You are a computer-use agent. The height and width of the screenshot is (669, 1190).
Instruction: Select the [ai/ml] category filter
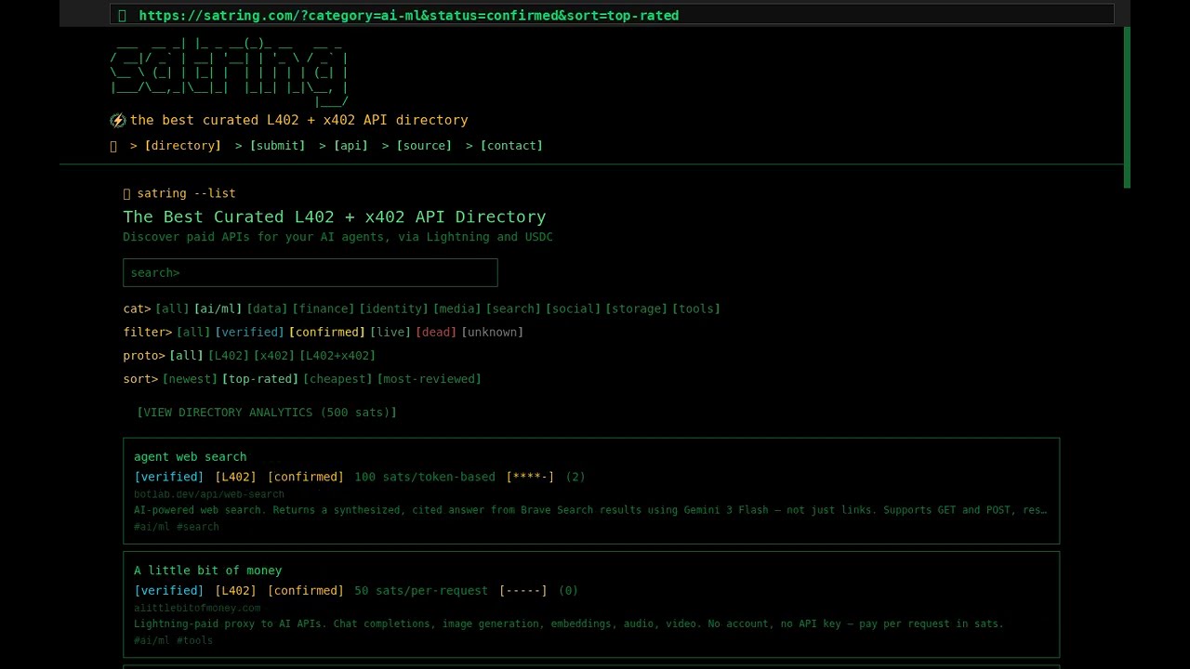click(218, 308)
